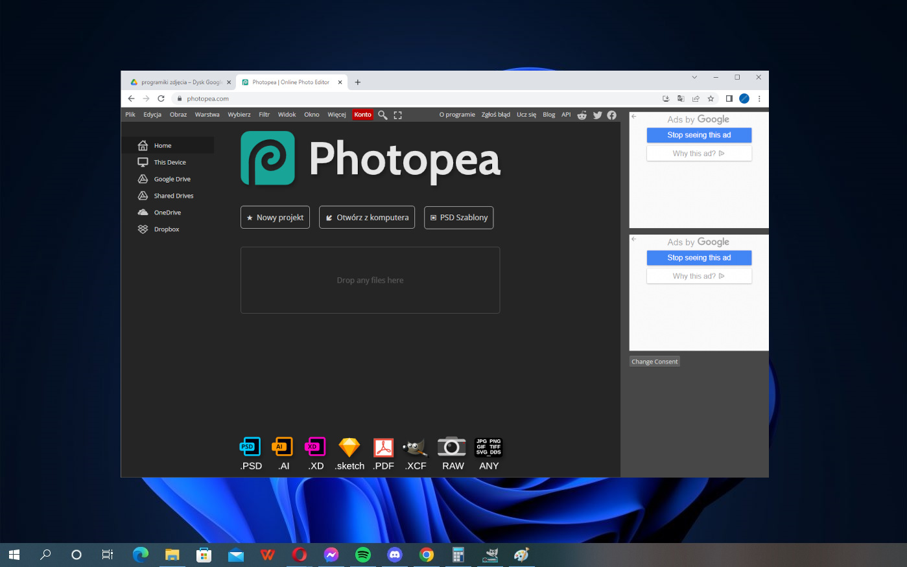Click the Photopea spiral logo
This screenshot has height=567, width=907.
point(268,158)
